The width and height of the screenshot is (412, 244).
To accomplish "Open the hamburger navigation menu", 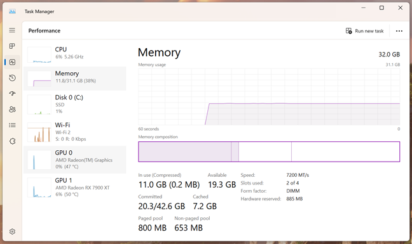I will coord(12,30).
